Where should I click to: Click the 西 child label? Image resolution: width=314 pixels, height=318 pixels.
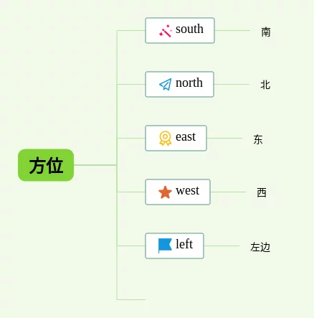pyautogui.click(x=262, y=192)
